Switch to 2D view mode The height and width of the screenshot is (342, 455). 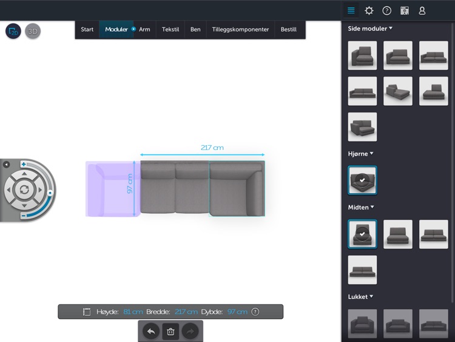(13, 31)
